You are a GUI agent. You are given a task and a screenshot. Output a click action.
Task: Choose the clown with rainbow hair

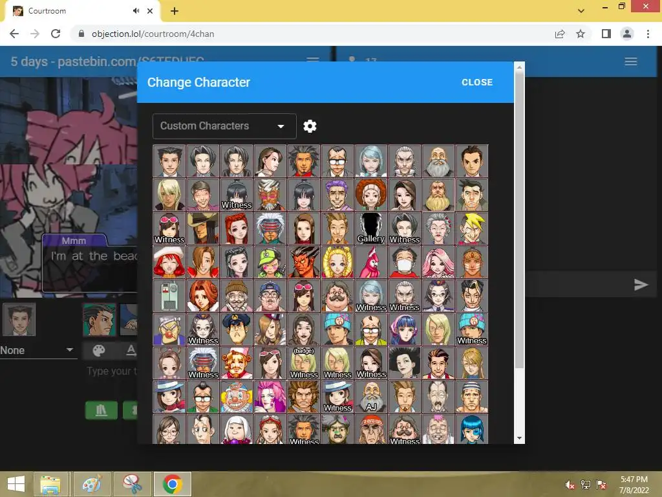[x=237, y=397]
